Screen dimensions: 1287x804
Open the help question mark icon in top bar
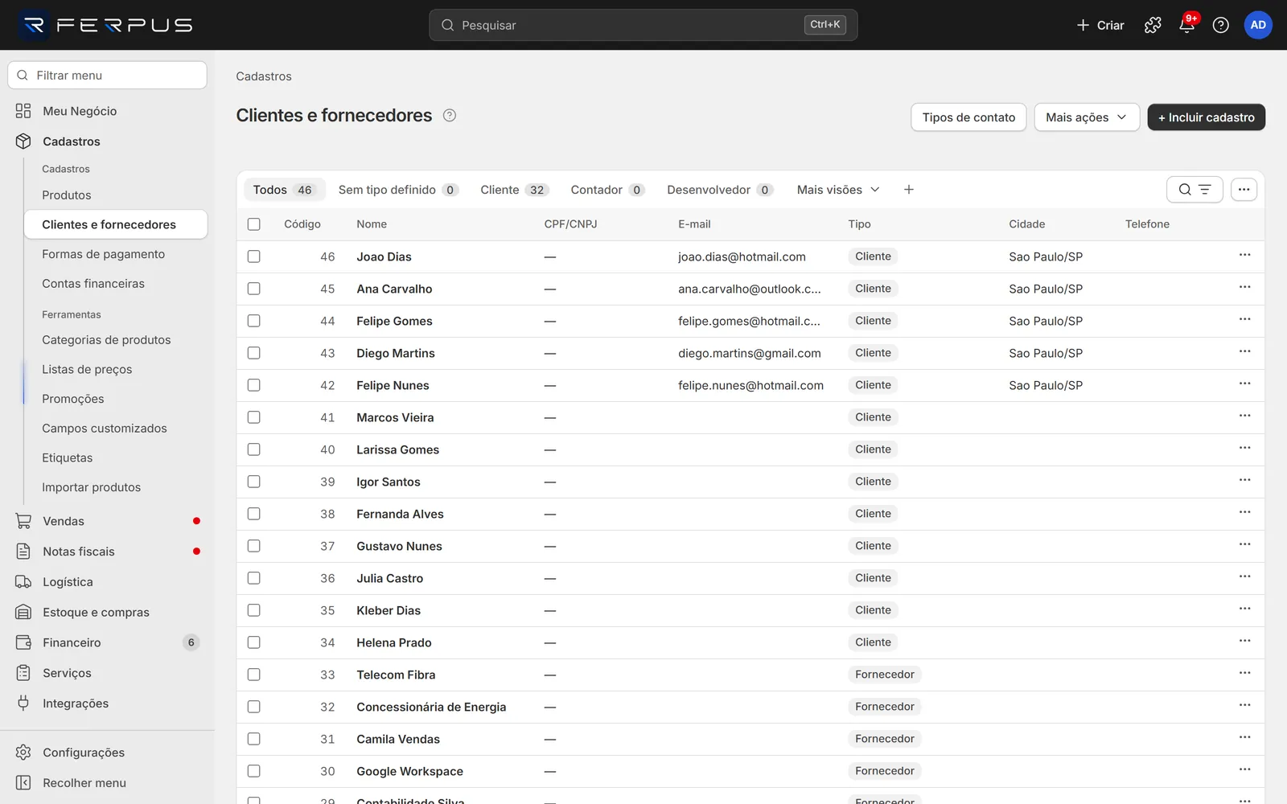[x=1220, y=25]
